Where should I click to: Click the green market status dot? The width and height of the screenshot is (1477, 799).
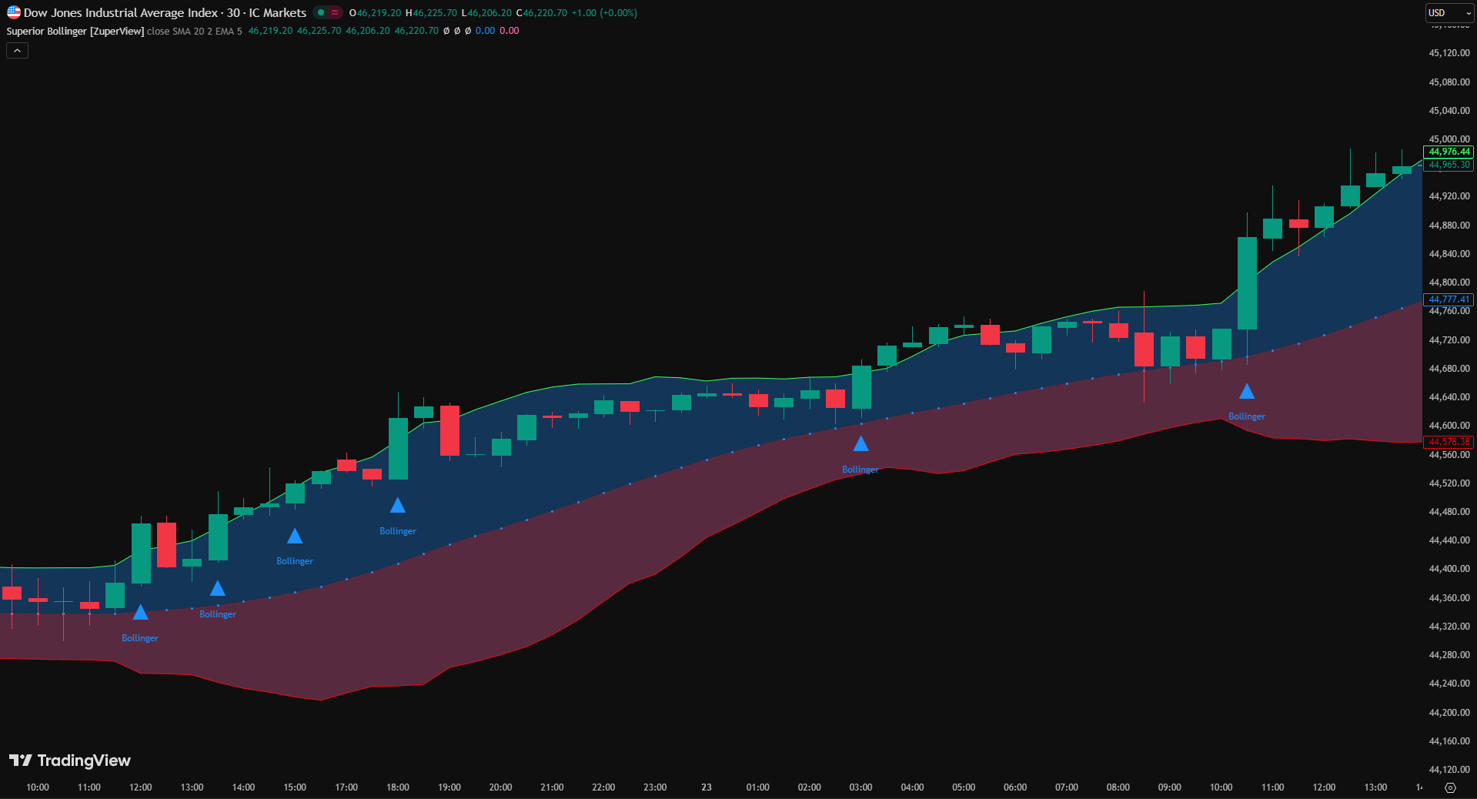(x=321, y=12)
